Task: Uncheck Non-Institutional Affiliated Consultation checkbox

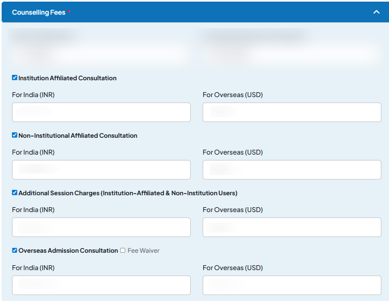Action: tap(15, 135)
